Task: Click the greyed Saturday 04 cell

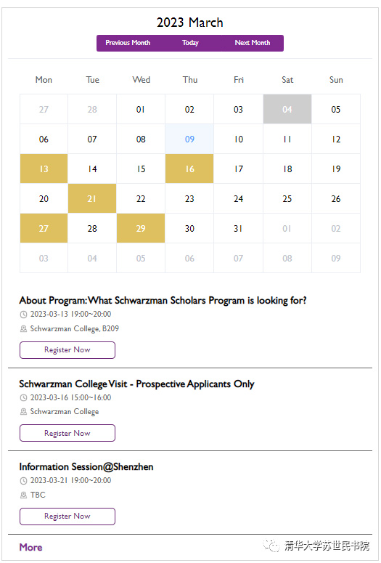Action: pyautogui.click(x=287, y=109)
